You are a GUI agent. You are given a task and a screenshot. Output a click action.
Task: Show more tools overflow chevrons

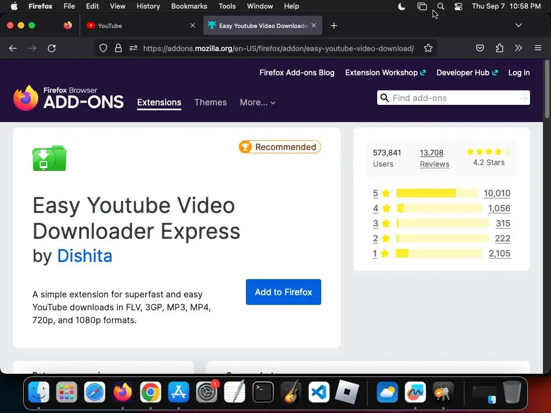(518, 48)
